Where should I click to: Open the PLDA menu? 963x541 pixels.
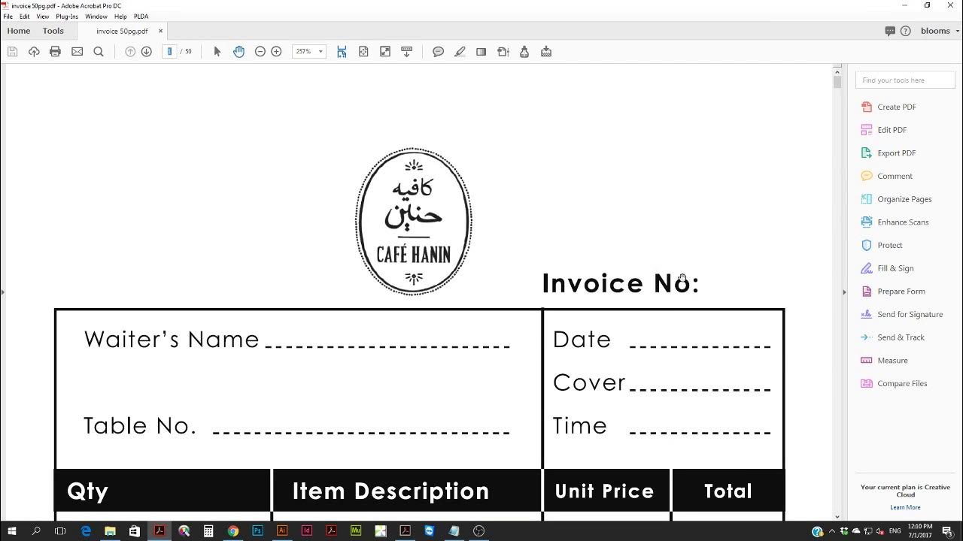(141, 17)
